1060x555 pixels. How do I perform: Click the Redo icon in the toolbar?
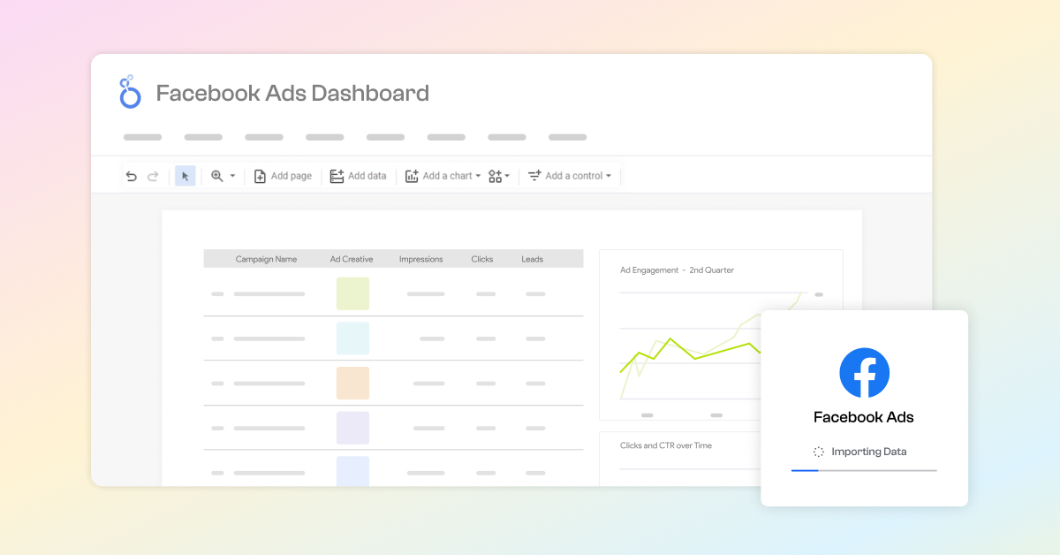tap(150, 176)
